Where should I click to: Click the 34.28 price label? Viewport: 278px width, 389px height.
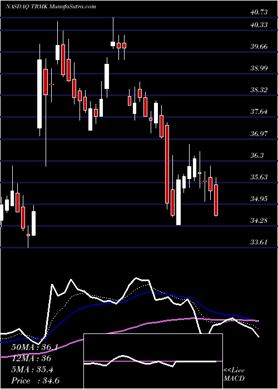pos(259,220)
